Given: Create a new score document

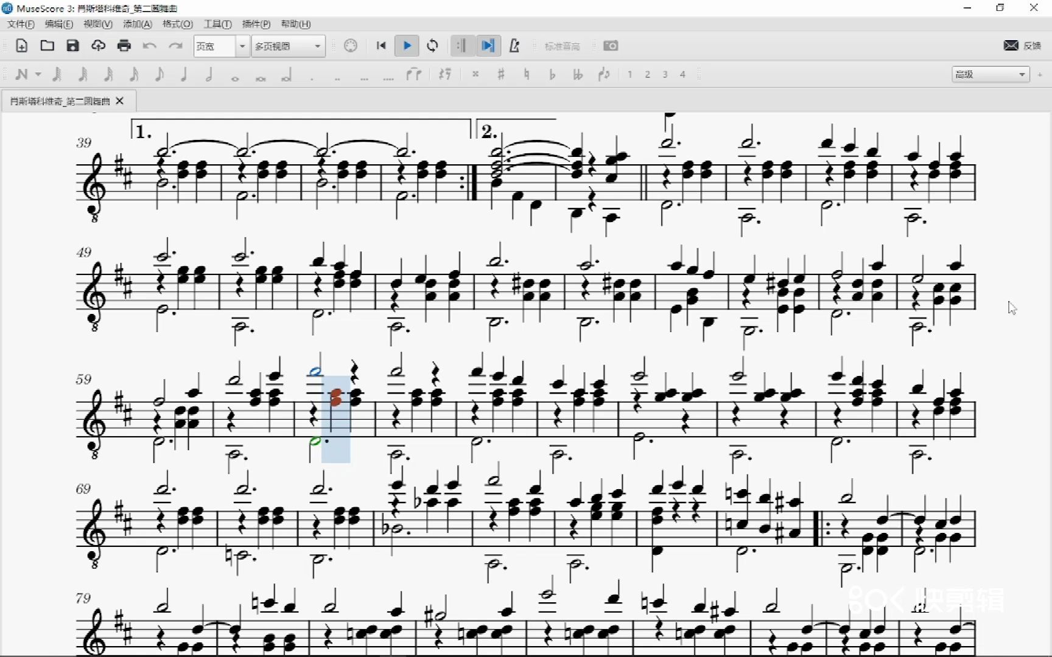Looking at the screenshot, I should coord(21,46).
